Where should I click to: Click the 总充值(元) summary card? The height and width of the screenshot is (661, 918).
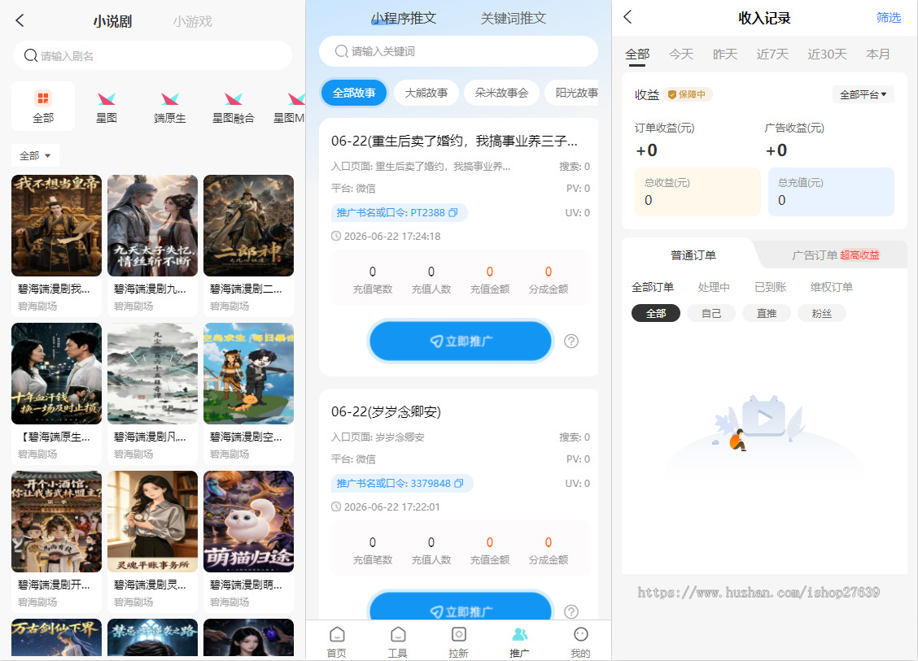[x=831, y=192]
